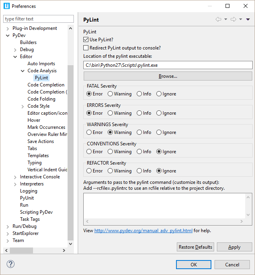Collapse the Editor tree node

15,57
